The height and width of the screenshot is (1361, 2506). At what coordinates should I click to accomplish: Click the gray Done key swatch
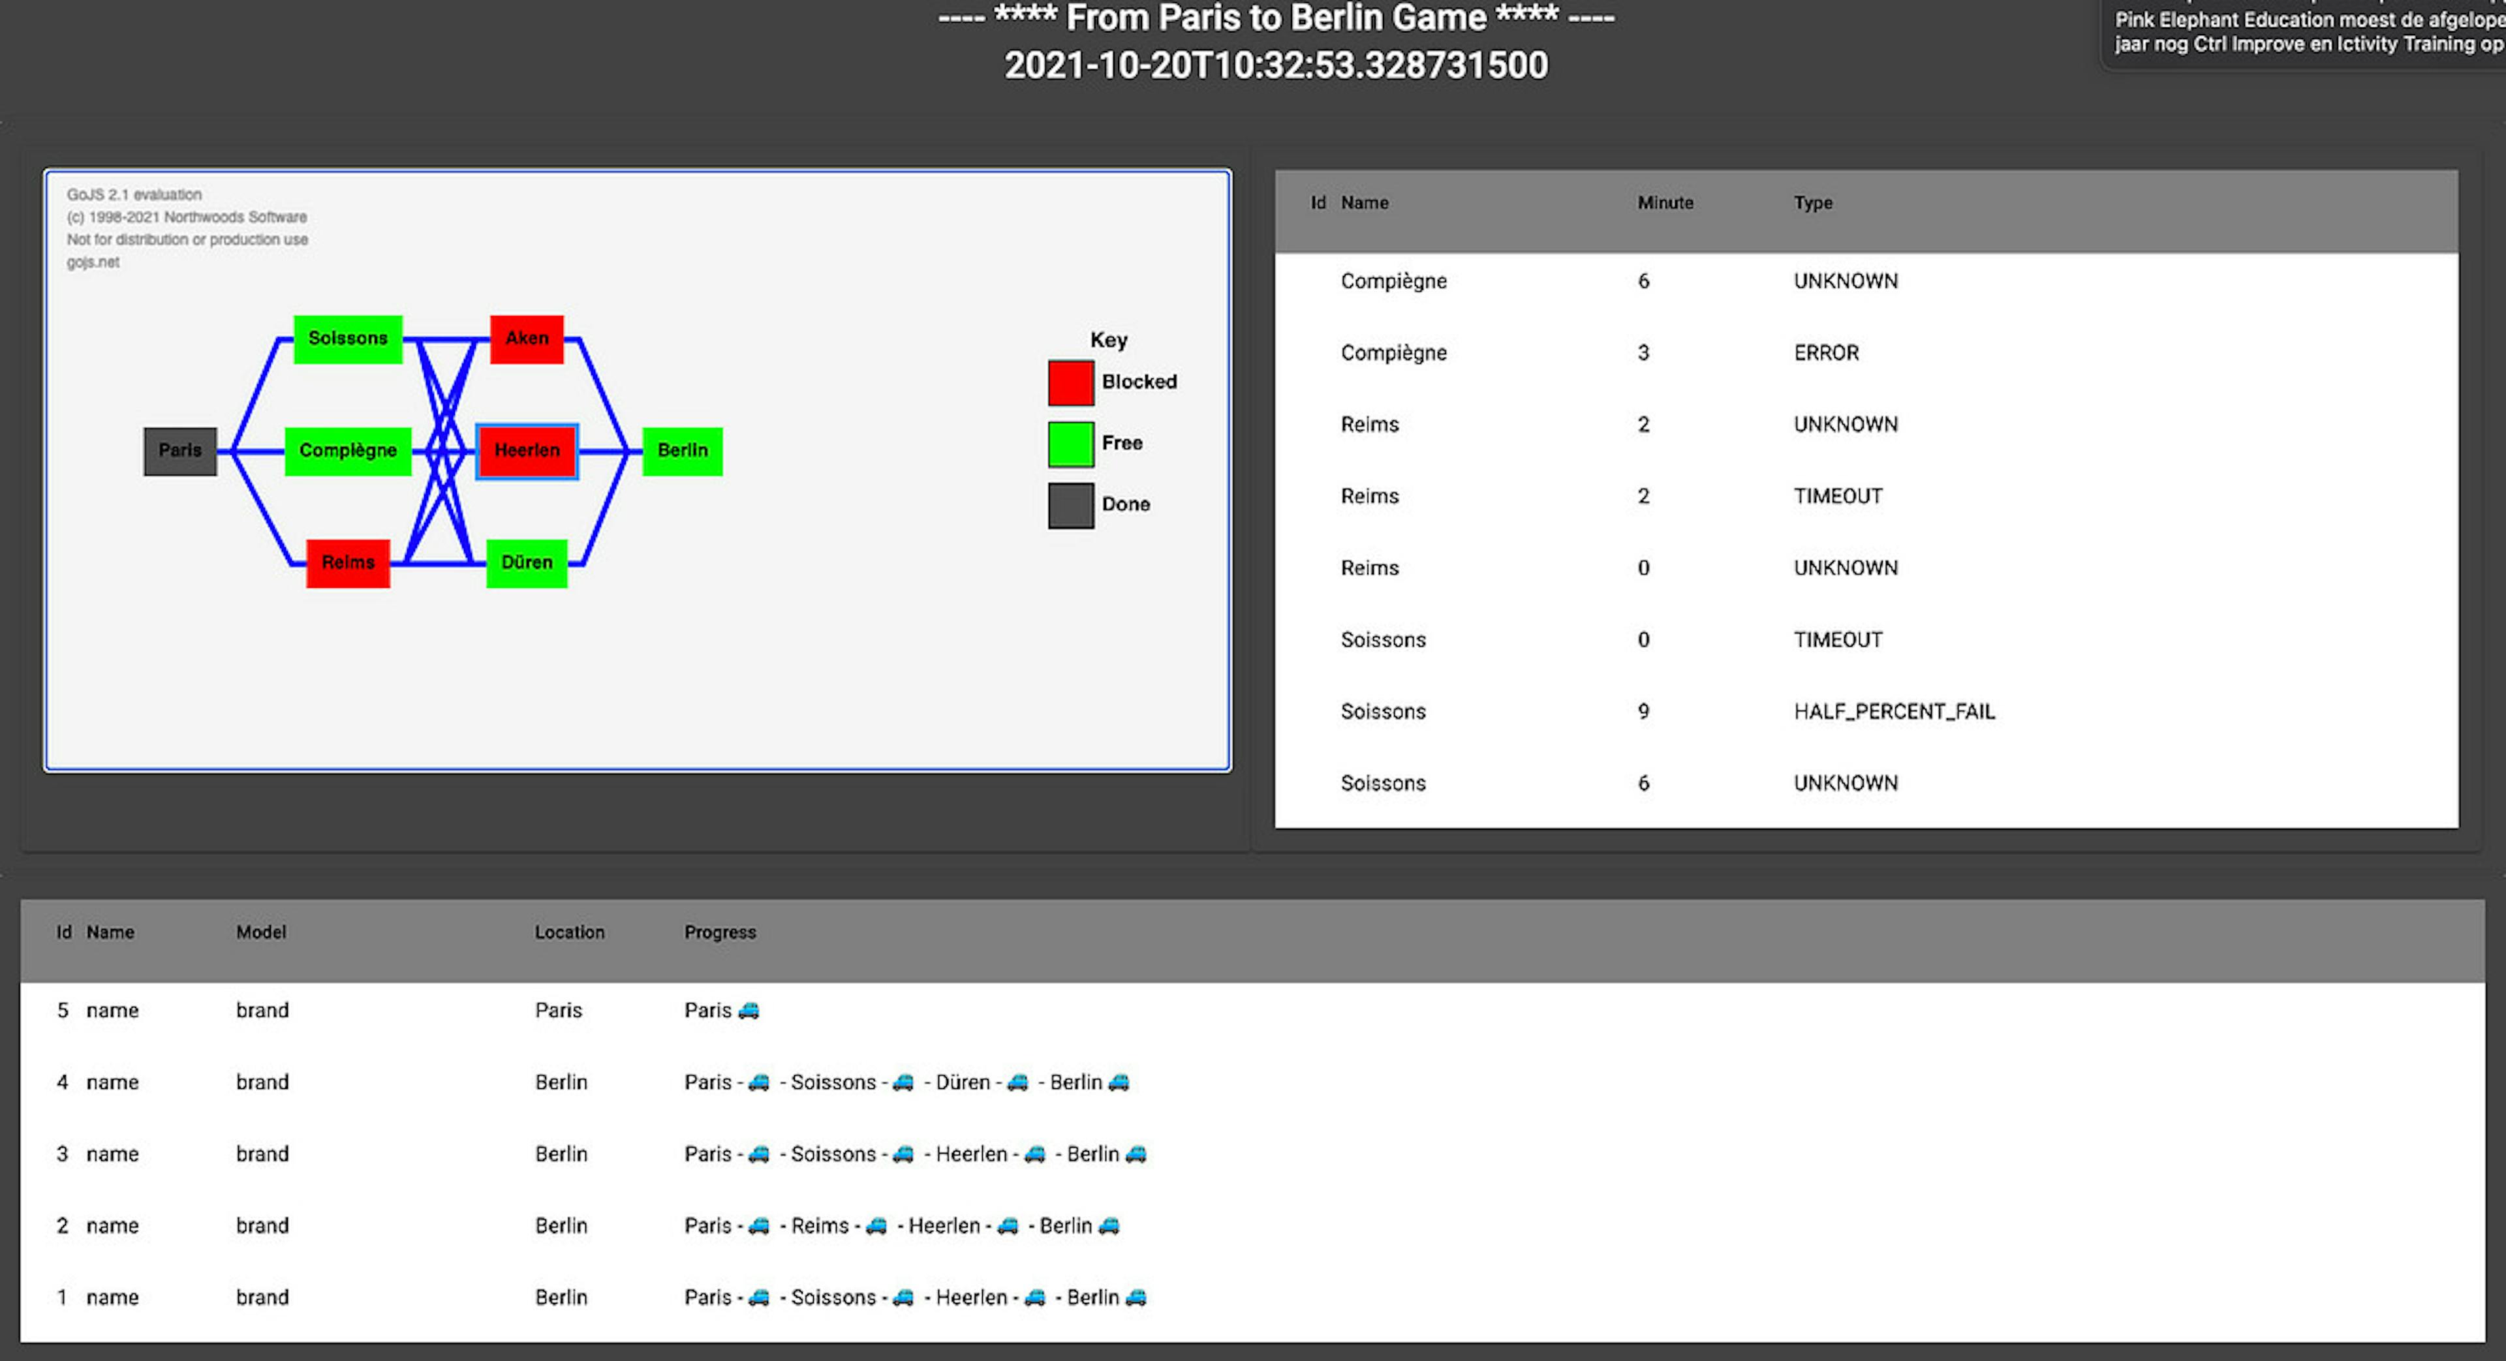pyautogui.click(x=1070, y=505)
